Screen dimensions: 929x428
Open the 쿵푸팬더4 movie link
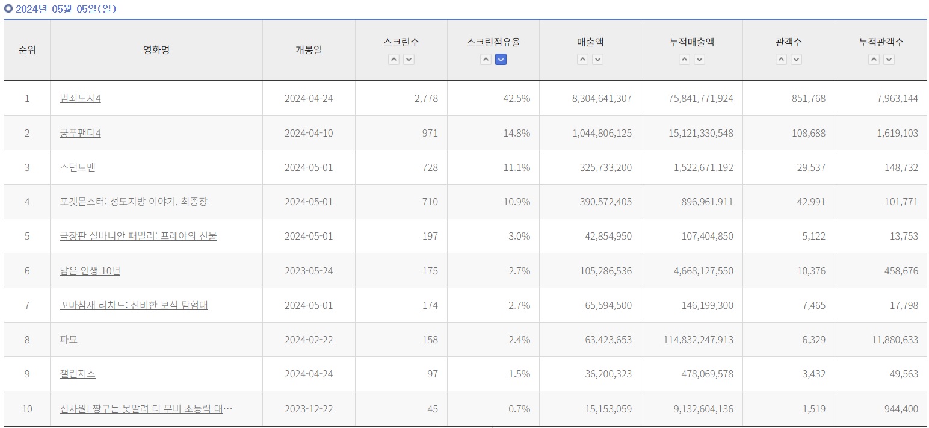click(80, 133)
